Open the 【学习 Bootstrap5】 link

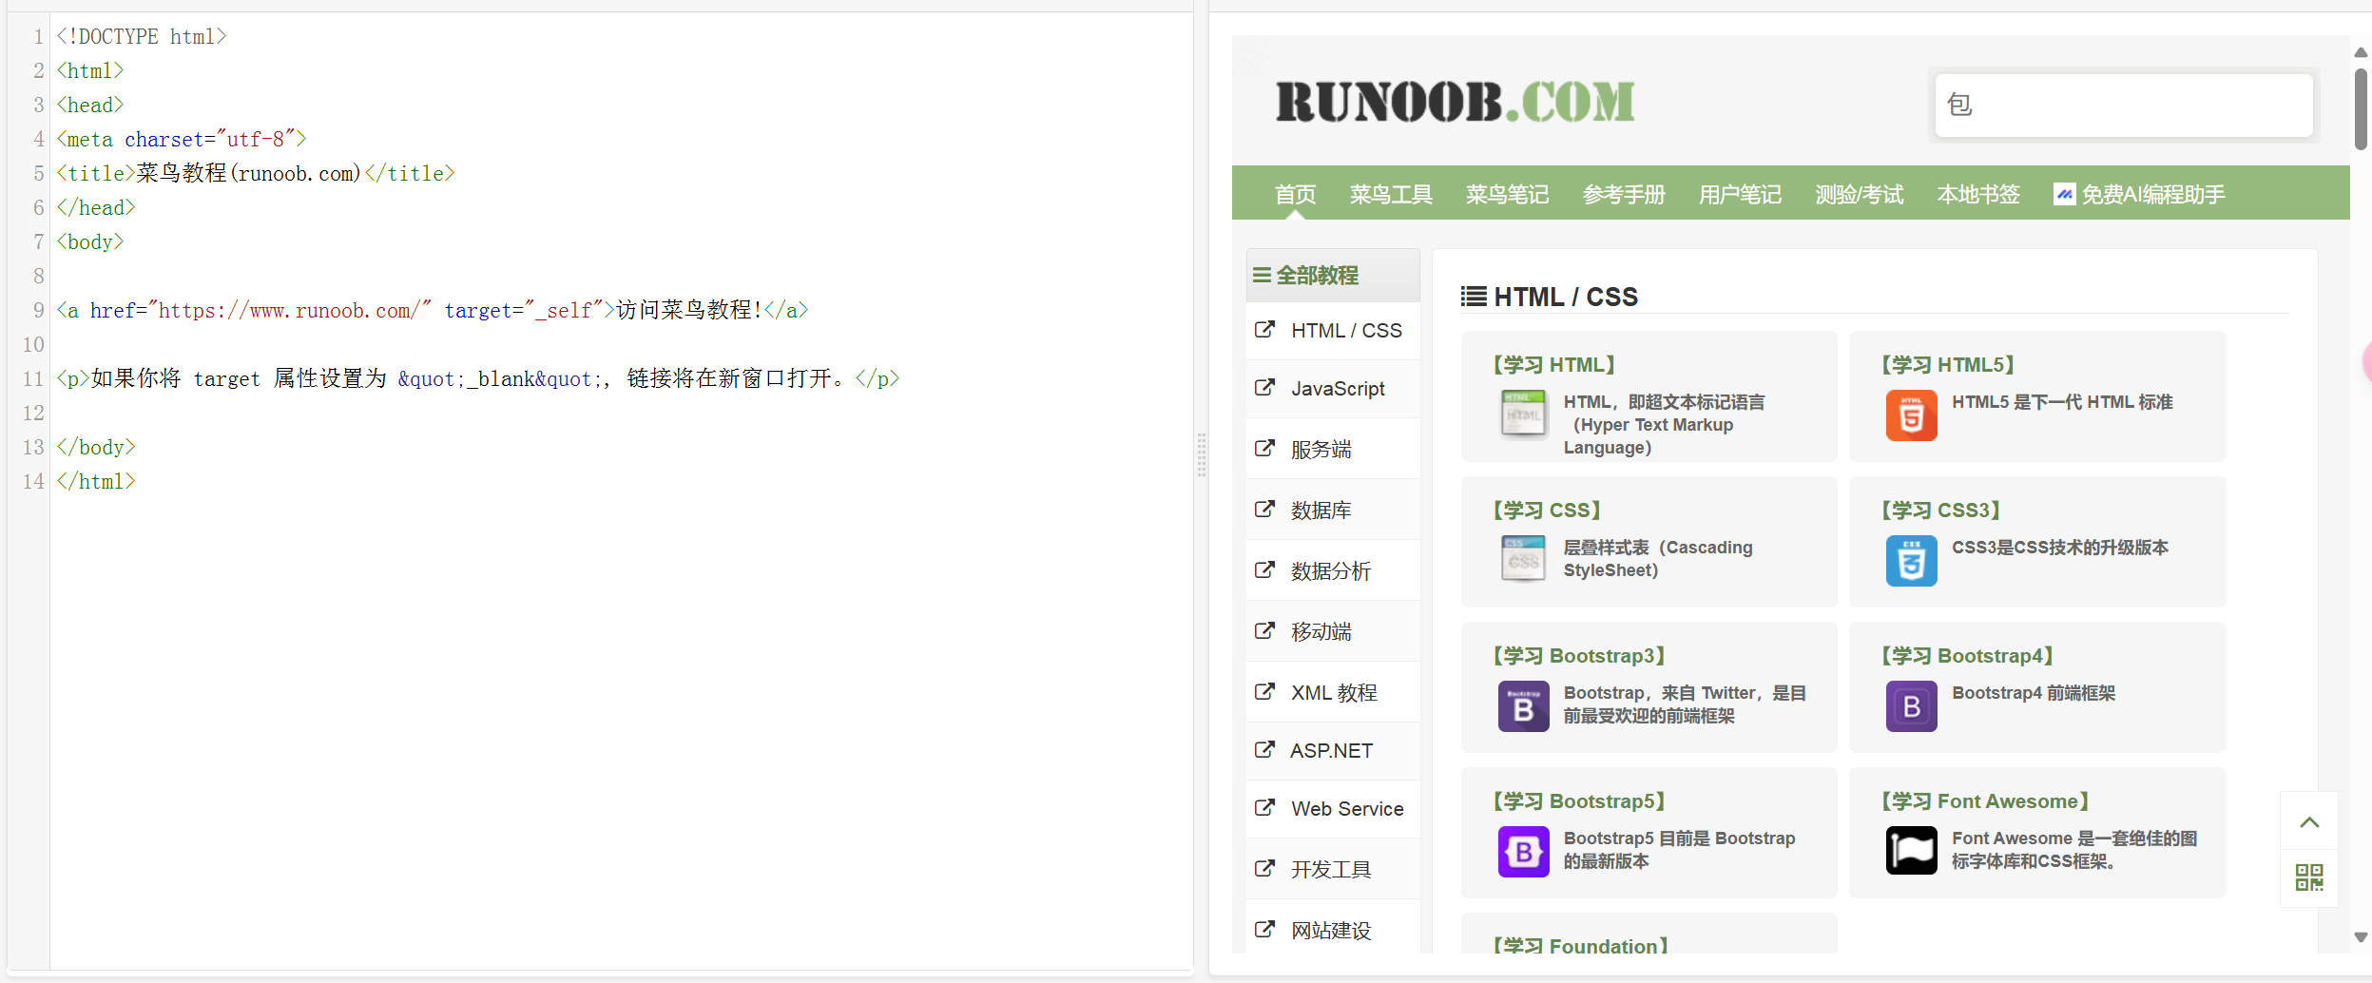pos(1578,800)
